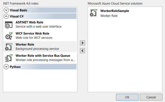Select the Service Bus Queue worker role icon
This screenshot has width=165, height=102.
coord(9,58)
